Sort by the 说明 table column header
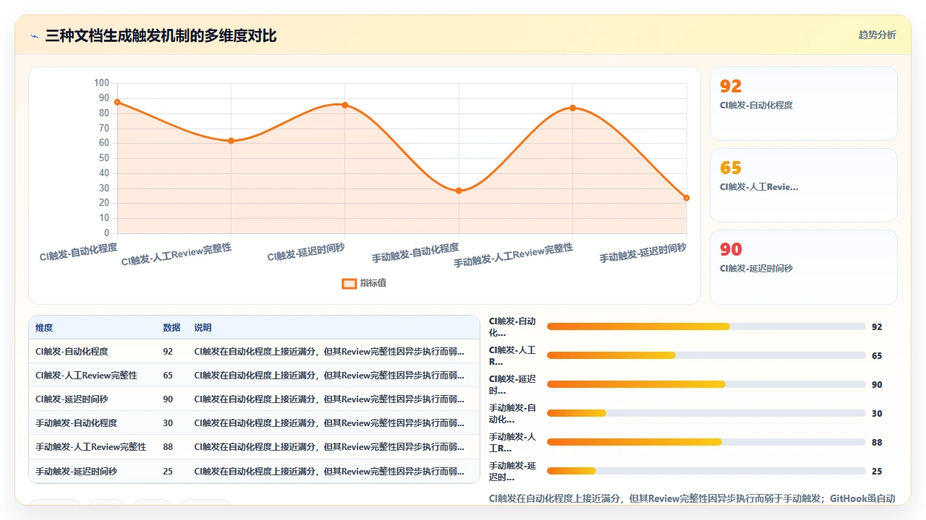Image resolution: width=926 pixels, height=520 pixels. (x=203, y=328)
